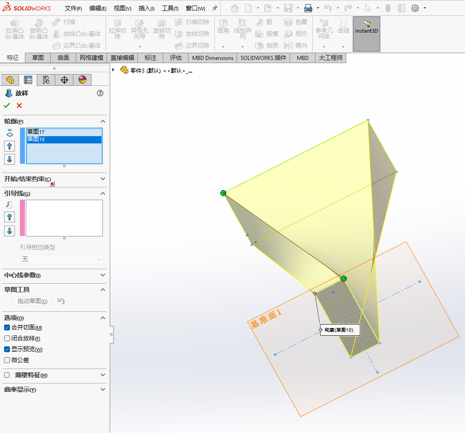Expand the 中心线参数 section

102,275
